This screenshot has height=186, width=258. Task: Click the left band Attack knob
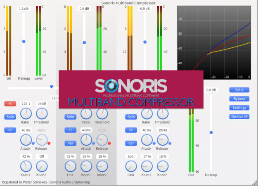pyautogui.click(x=26, y=140)
